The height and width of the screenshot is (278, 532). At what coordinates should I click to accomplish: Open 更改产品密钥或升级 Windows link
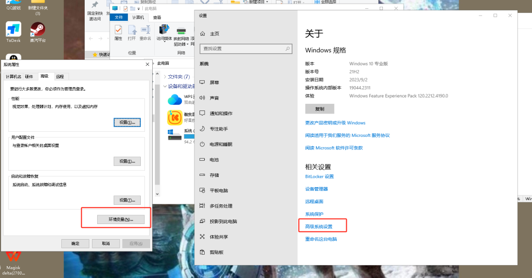(x=335, y=123)
